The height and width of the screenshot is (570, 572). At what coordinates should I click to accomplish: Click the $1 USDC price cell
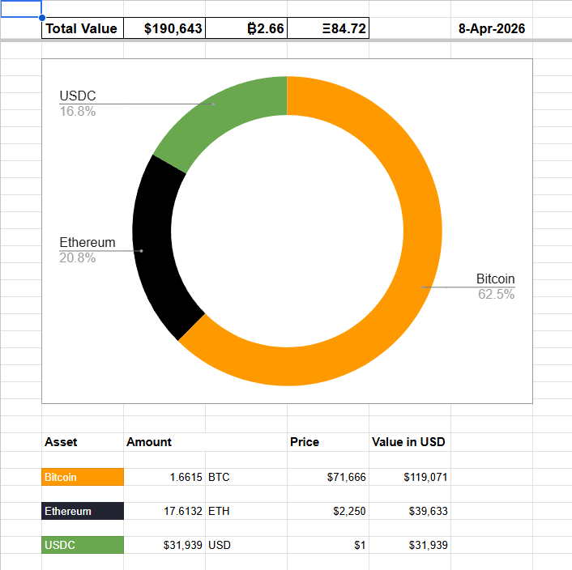(328, 545)
